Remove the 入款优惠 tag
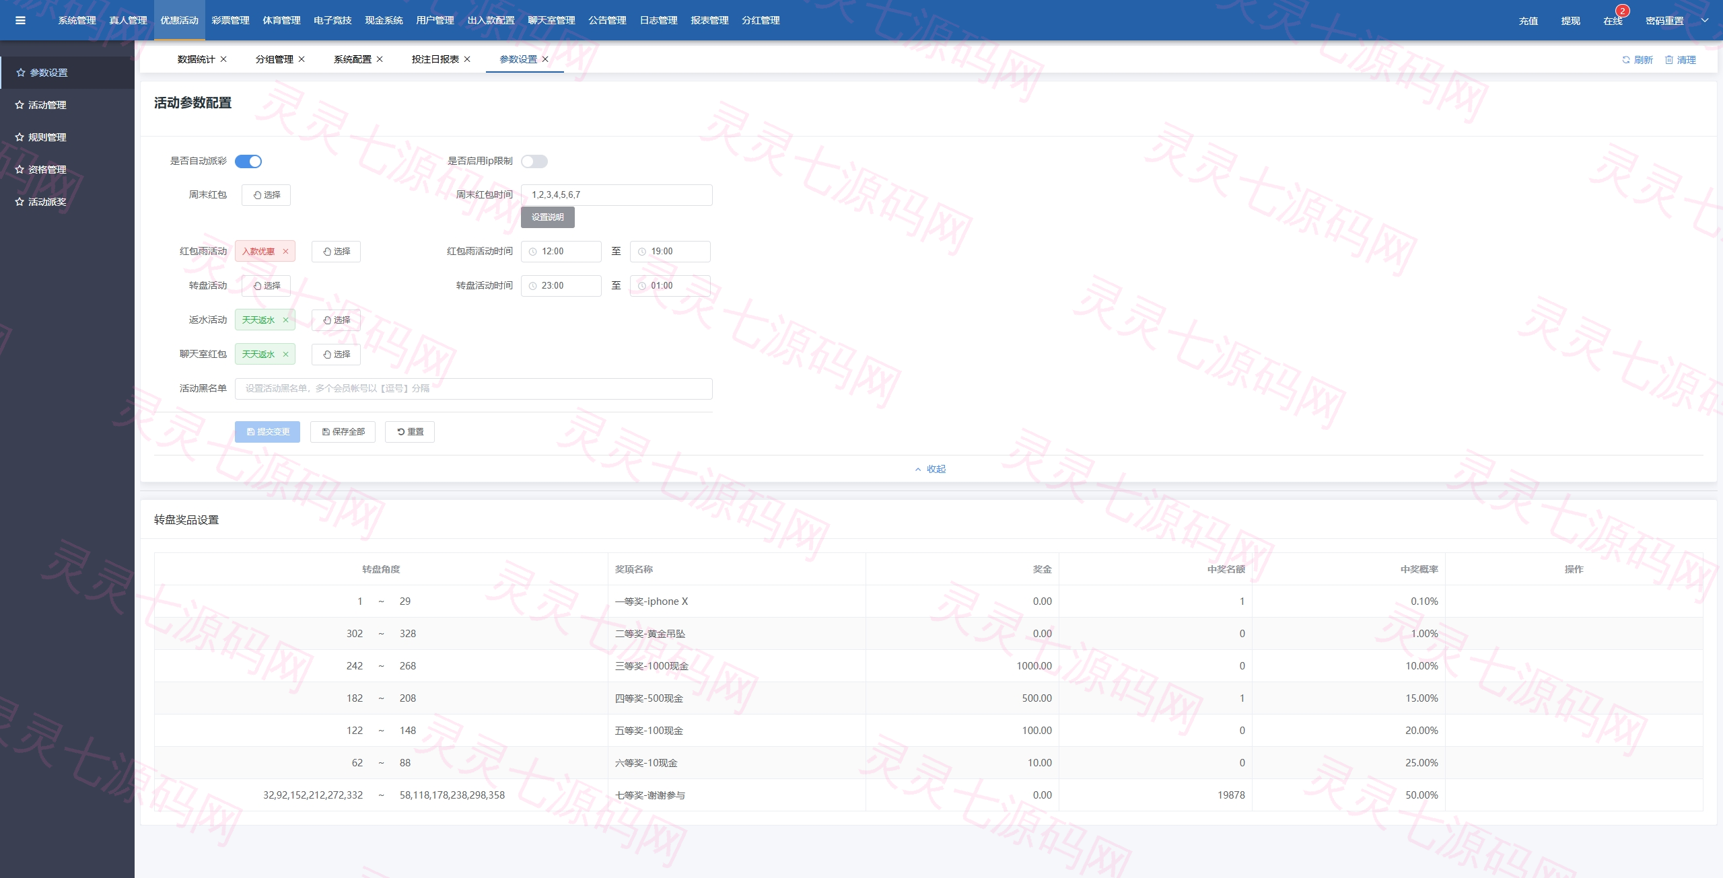The height and width of the screenshot is (878, 1723). pyautogui.click(x=285, y=252)
